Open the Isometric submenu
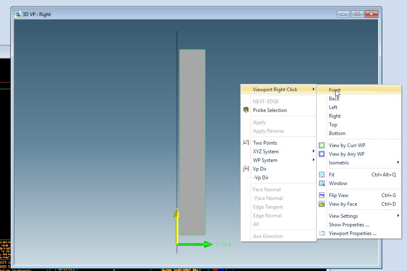Image resolution: width=407 pixels, height=271 pixels. [359, 163]
